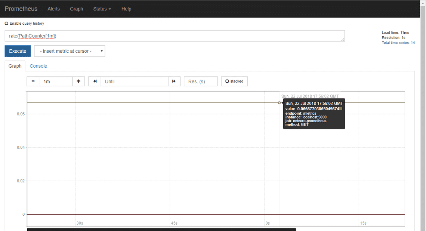
Task: Enable query history
Action: pyautogui.click(x=6, y=23)
